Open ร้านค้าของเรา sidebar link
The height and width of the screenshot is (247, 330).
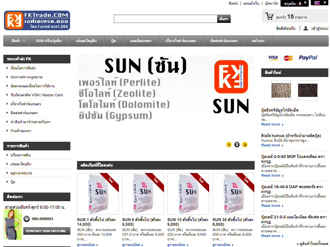21,131
